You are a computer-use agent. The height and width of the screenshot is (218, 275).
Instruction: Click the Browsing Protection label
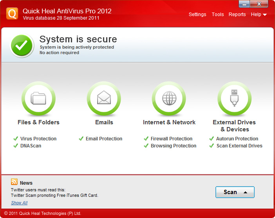(x=174, y=146)
